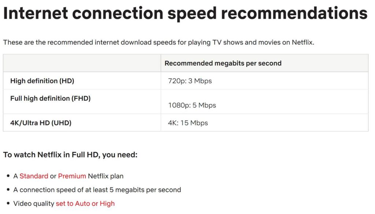
Task: Click the "To watch Netflix in Full HD" subheading
Action: (70, 155)
